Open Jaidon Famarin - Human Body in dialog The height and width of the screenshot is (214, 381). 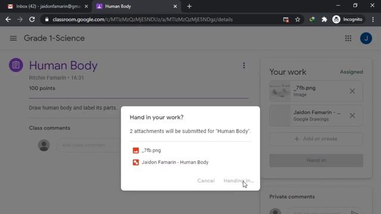coord(175,162)
